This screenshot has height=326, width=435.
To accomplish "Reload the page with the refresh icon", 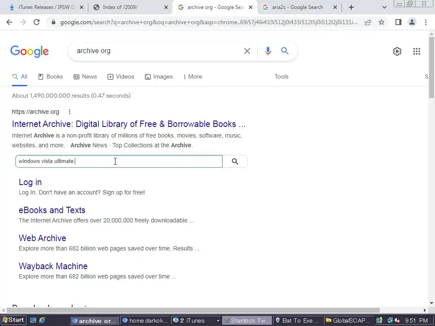I will (x=37, y=22).
